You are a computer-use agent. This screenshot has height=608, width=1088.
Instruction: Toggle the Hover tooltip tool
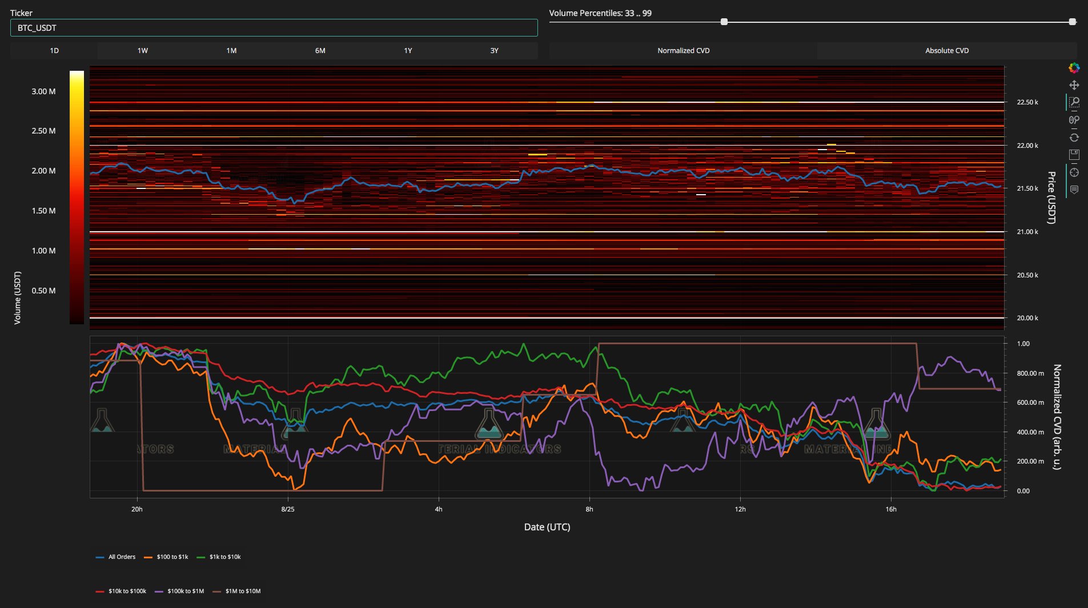1074,190
